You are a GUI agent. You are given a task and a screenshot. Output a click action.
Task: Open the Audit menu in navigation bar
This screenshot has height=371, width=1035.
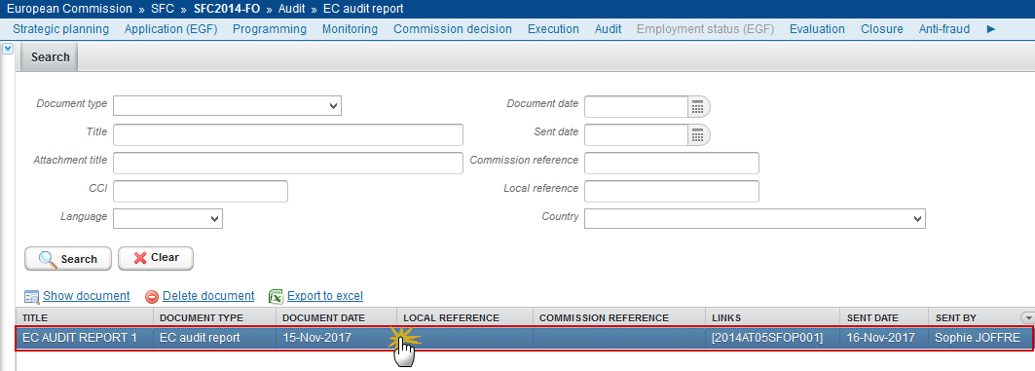[608, 29]
